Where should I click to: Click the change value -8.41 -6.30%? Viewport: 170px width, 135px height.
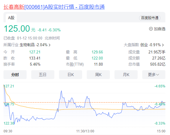tap(49, 30)
